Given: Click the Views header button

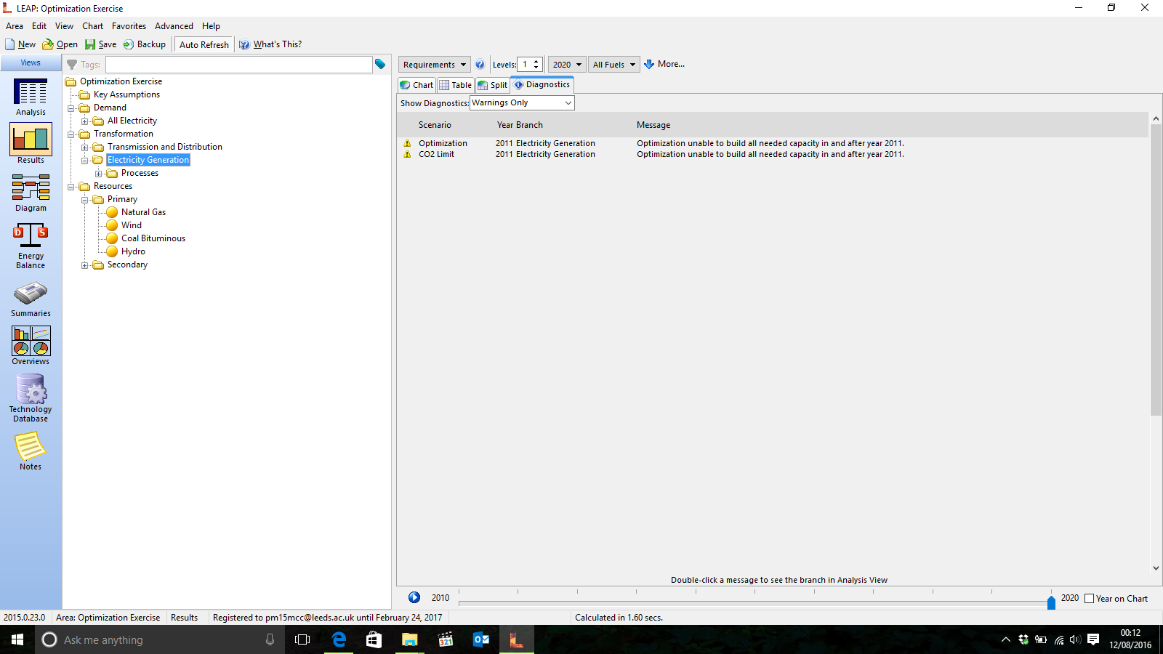Looking at the screenshot, I should (31, 63).
